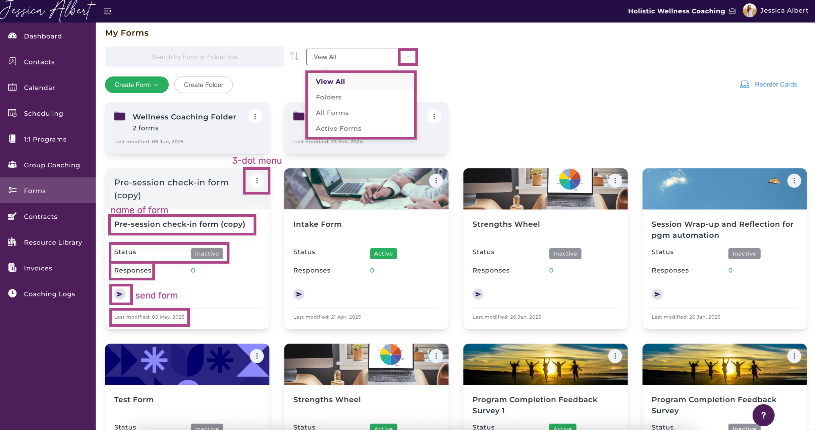The image size is (815, 430).
Task: View responses count for upper Strengths Wheel
Action: 551,270
